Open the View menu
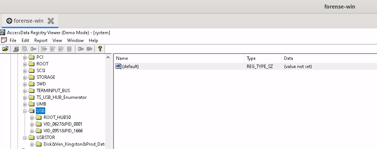The height and width of the screenshot is (149, 377). (x=57, y=41)
